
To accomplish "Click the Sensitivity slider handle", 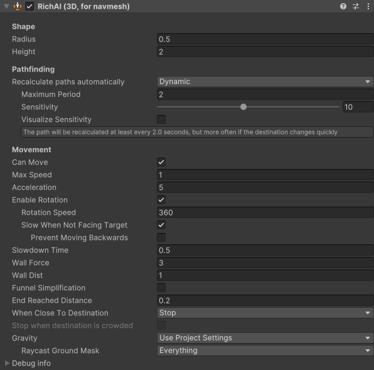I will [243, 107].
